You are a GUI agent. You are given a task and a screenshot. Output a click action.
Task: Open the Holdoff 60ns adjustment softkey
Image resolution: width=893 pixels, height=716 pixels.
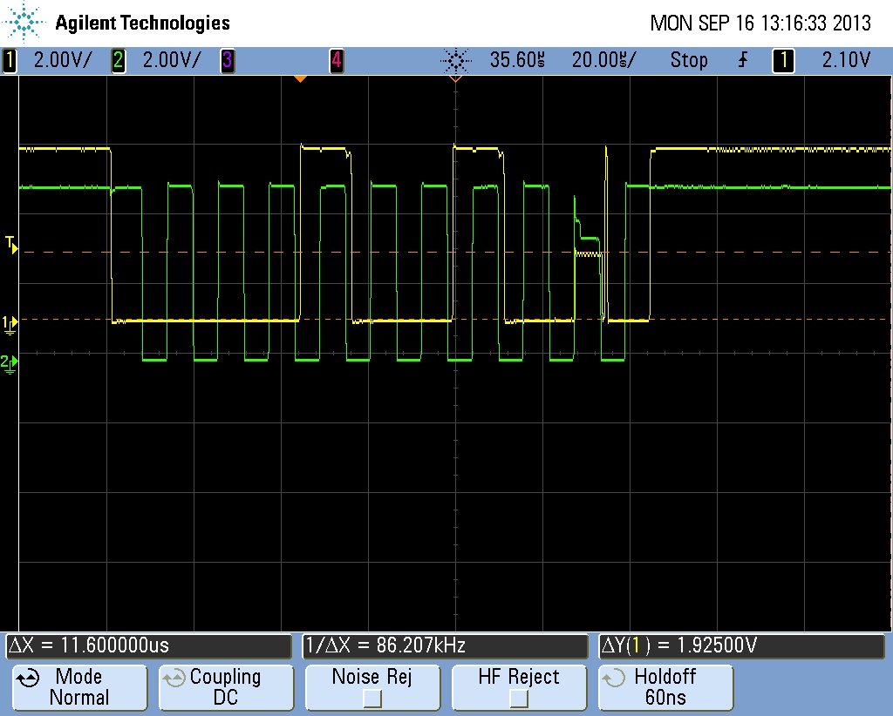pyautogui.click(x=665, y=687)
